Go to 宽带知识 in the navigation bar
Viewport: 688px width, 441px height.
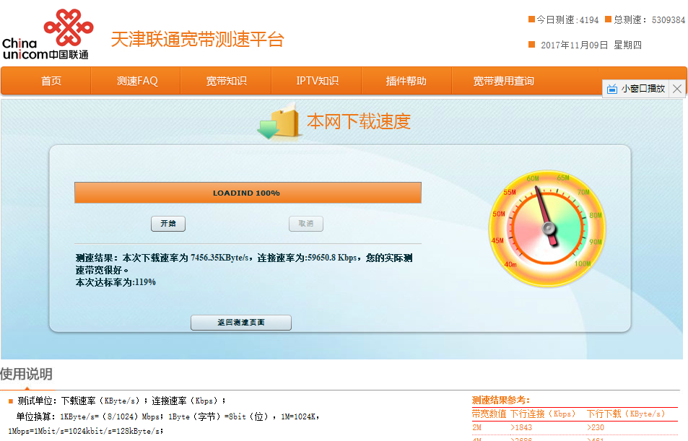[227, 81]
